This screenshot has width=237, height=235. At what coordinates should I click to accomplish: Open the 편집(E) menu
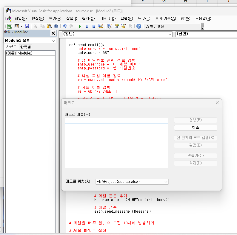pos(38,19)
